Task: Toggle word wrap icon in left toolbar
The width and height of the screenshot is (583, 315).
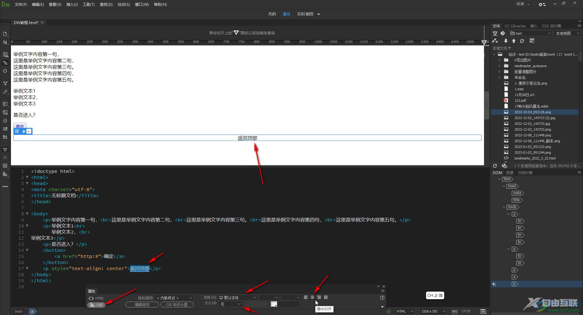Action: [5, 149]
